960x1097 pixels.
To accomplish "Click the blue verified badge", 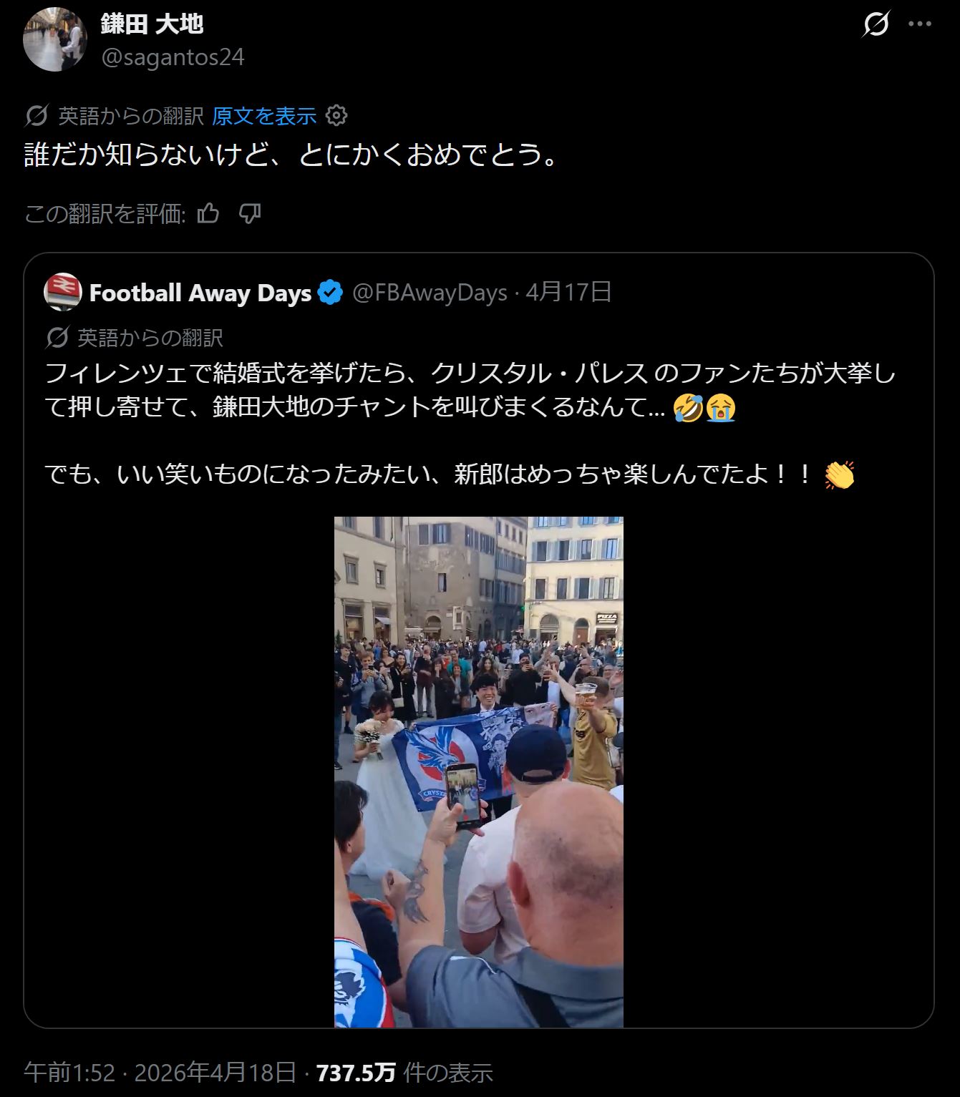I will tap(330, 293).
